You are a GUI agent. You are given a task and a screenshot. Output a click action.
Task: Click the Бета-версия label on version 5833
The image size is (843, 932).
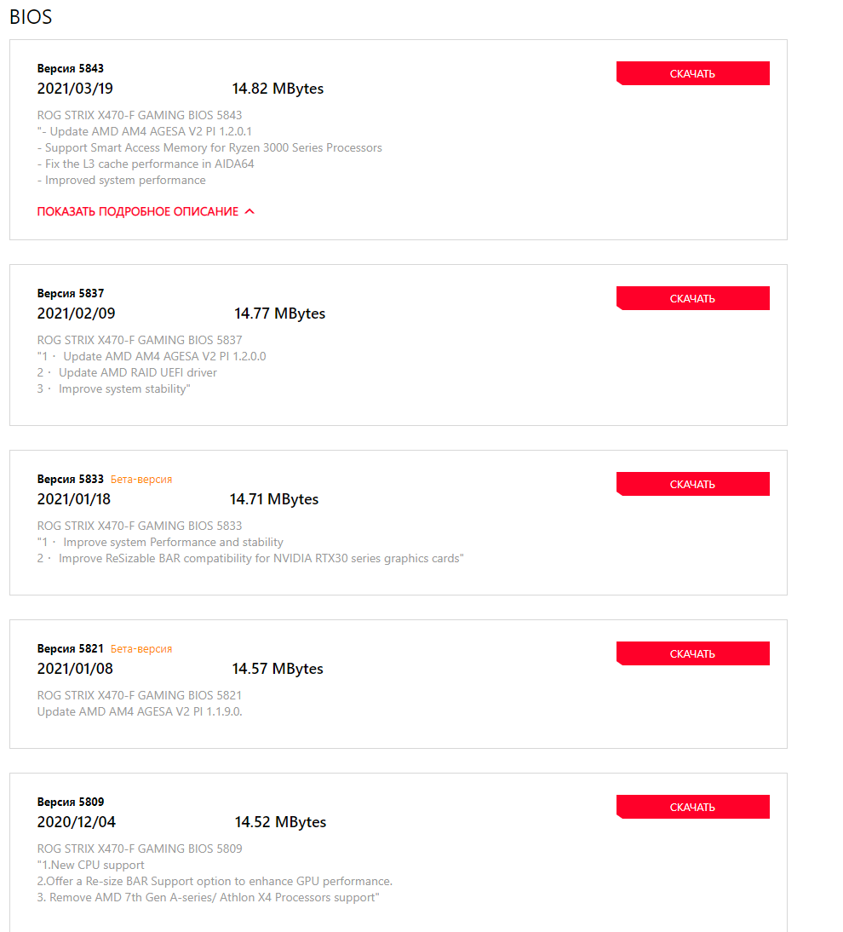point(141,480)
